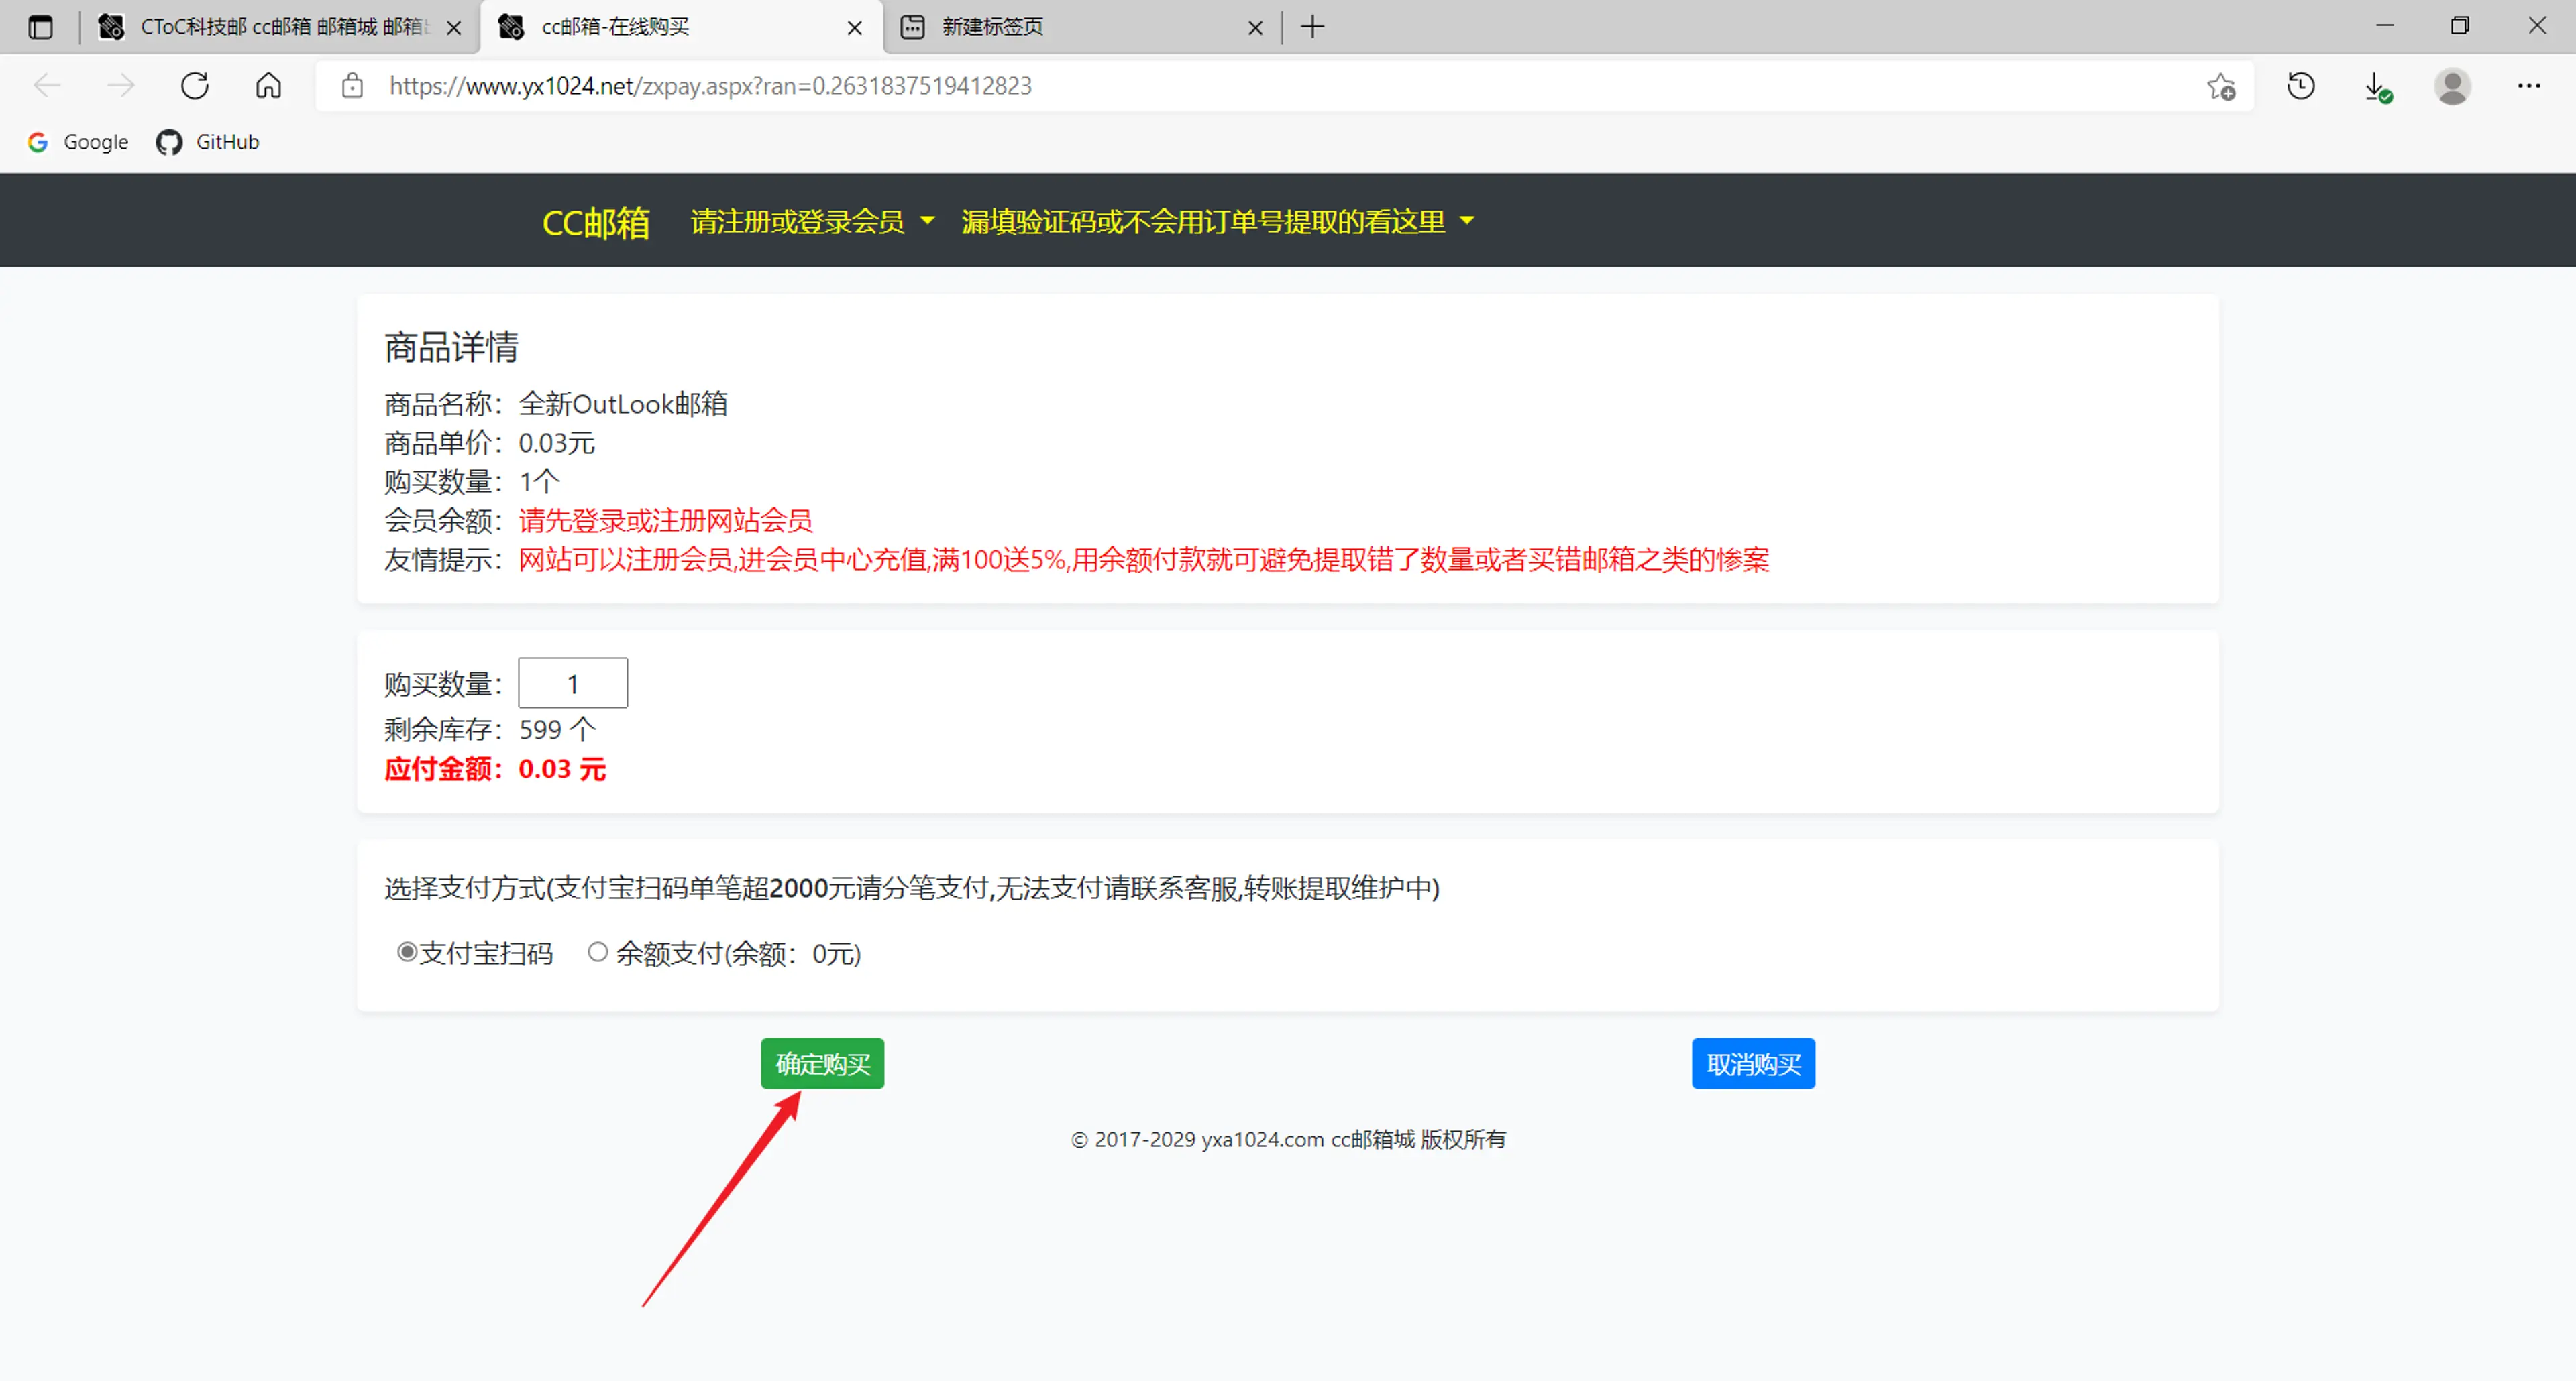Select the 支付宝扫码 payment option
Image resolution: width=2576 pixels, height=1381 pixels.
pos(405,951)
